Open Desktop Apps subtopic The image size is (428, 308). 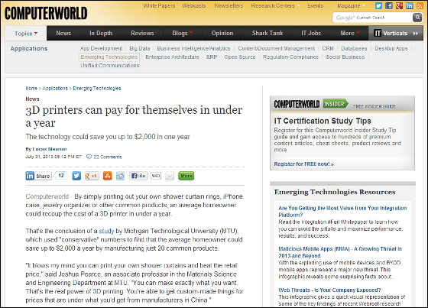[x=391, y=48]
